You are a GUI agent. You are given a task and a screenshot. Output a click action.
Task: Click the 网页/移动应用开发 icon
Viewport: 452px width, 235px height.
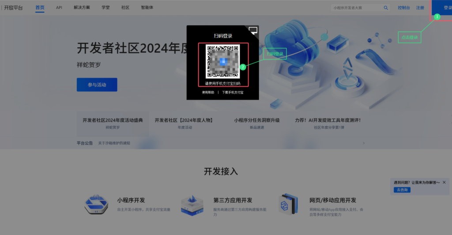coord(288,205)
